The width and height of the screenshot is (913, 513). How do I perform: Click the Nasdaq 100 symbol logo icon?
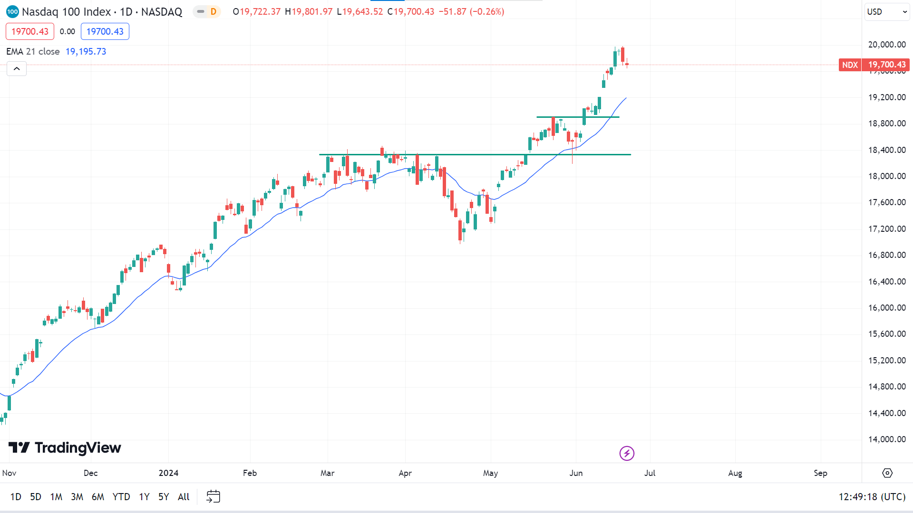pyautogui.click(x=12, y=11)
